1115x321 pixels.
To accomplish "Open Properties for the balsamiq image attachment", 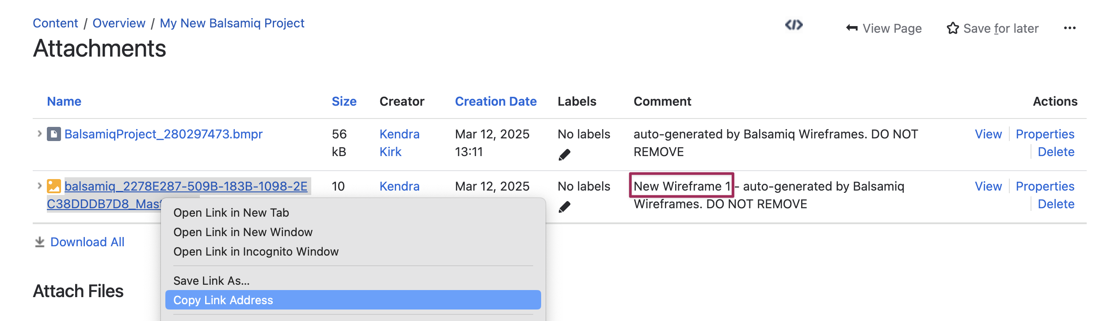I will tap(1045, 186).
